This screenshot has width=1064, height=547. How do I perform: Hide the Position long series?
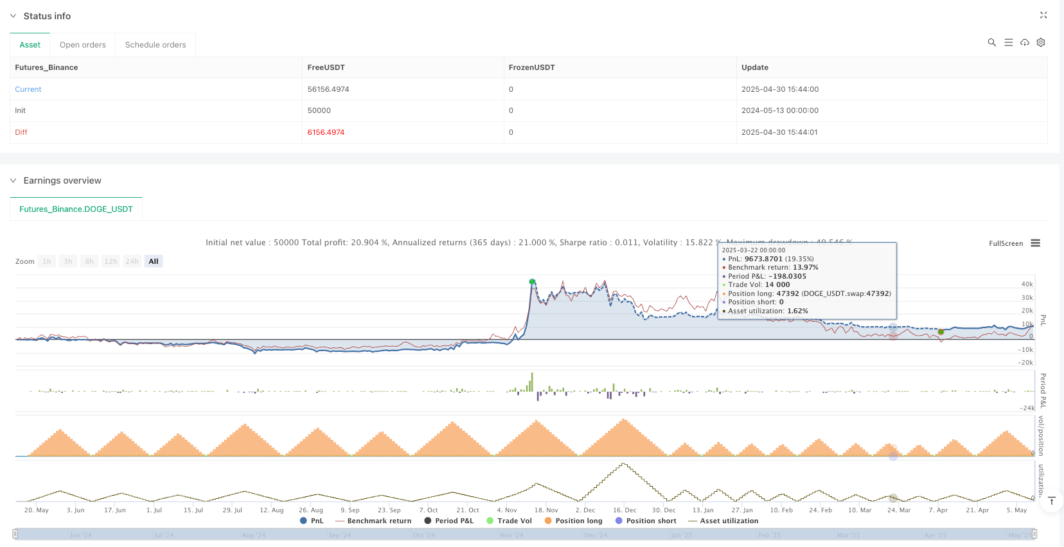573,521
